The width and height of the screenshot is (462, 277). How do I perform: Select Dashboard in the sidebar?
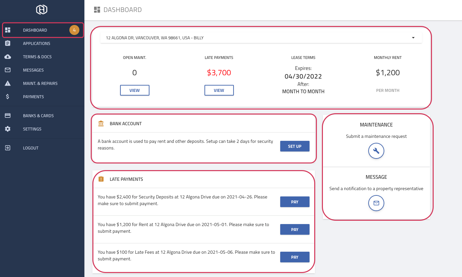[x=35, y=30]
